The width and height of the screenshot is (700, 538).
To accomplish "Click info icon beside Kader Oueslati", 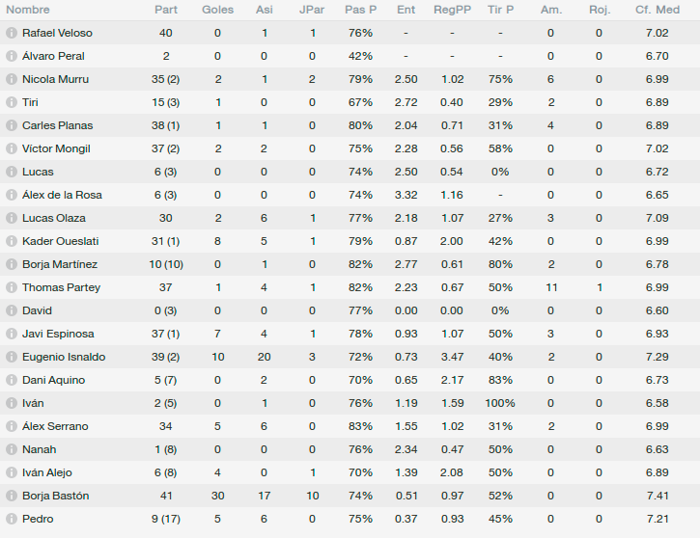I will (x=12, y=241).
